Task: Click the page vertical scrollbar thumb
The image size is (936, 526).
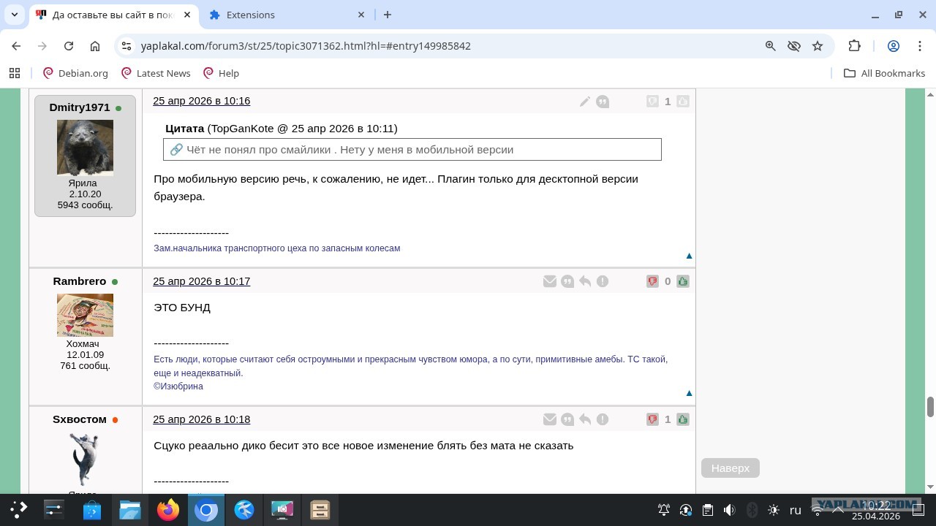Action: [x=930, y=407]
